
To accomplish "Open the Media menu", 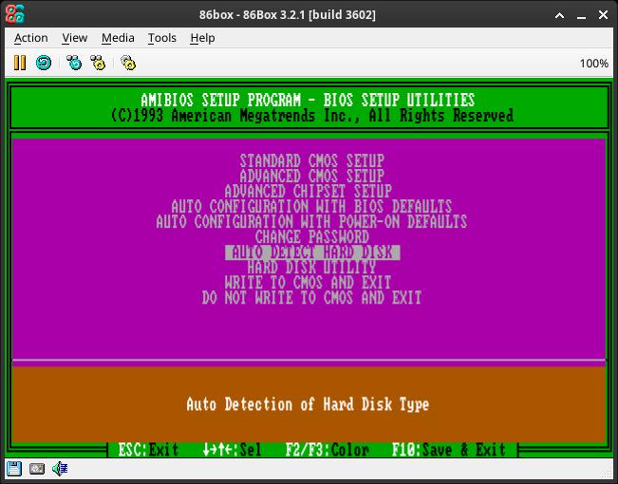I will pos(118,38).
